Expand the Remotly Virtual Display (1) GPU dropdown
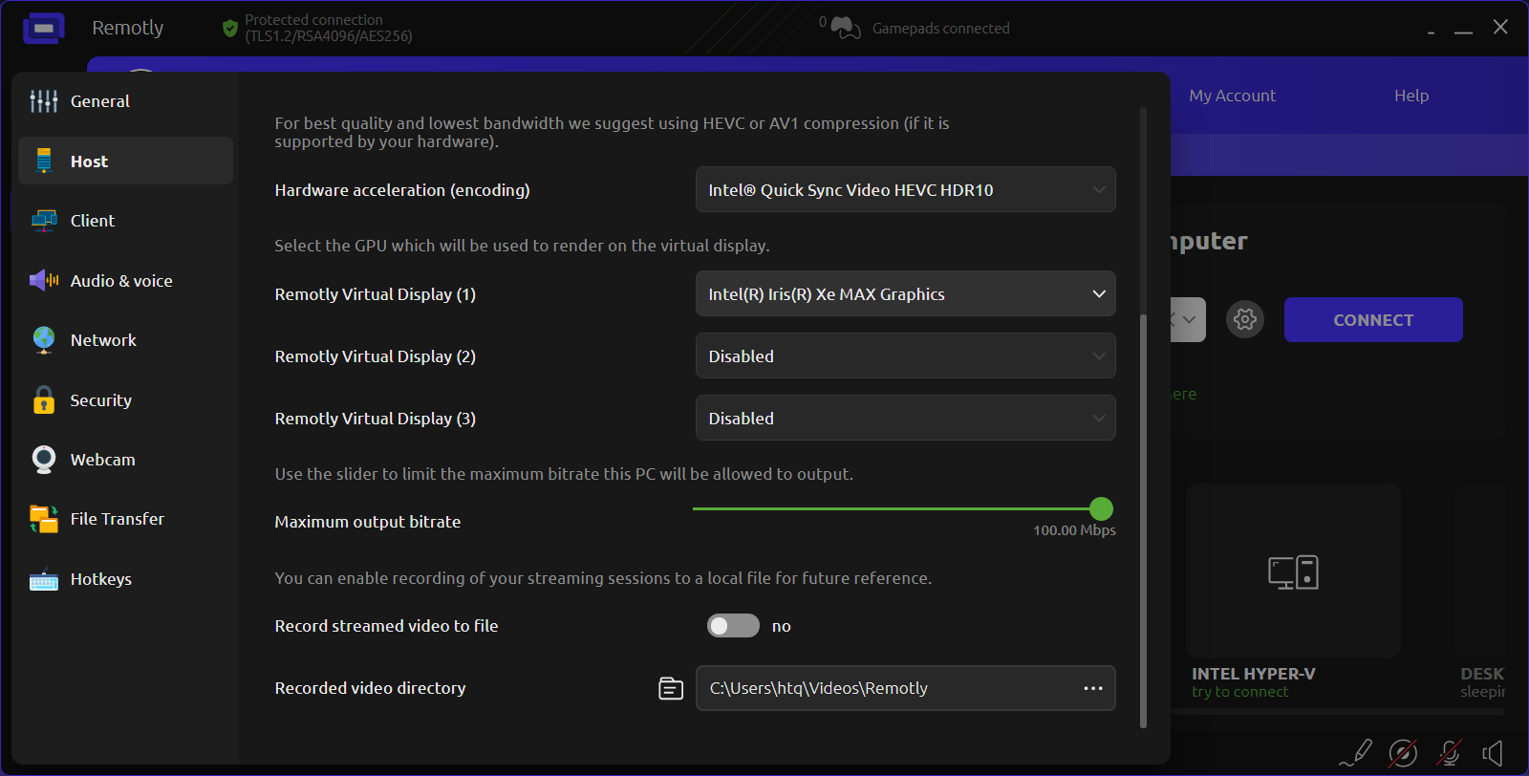 tap(905, 294)
